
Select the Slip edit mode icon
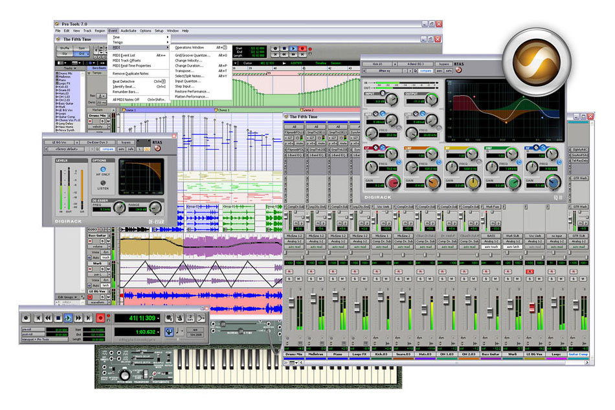pyautogui.click(x=65, y=53)
